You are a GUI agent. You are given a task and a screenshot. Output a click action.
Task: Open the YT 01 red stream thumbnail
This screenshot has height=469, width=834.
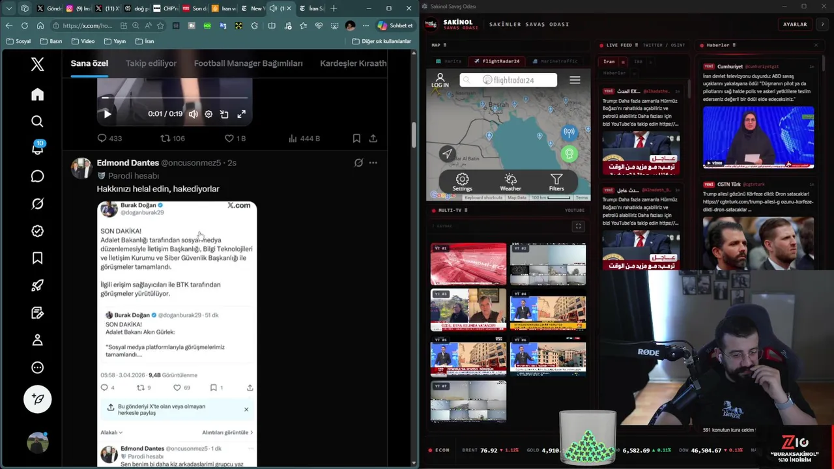coord(468,264)
